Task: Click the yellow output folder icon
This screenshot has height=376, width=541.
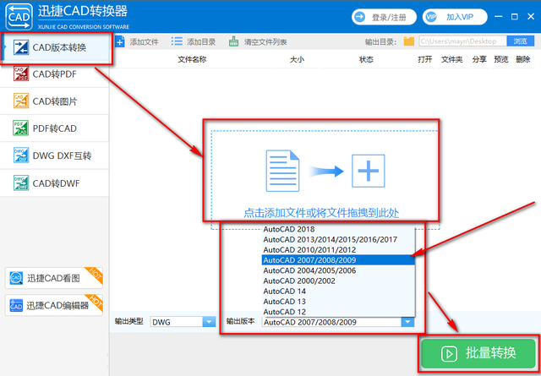Action: pyautogui.click(x=409, y=41)
